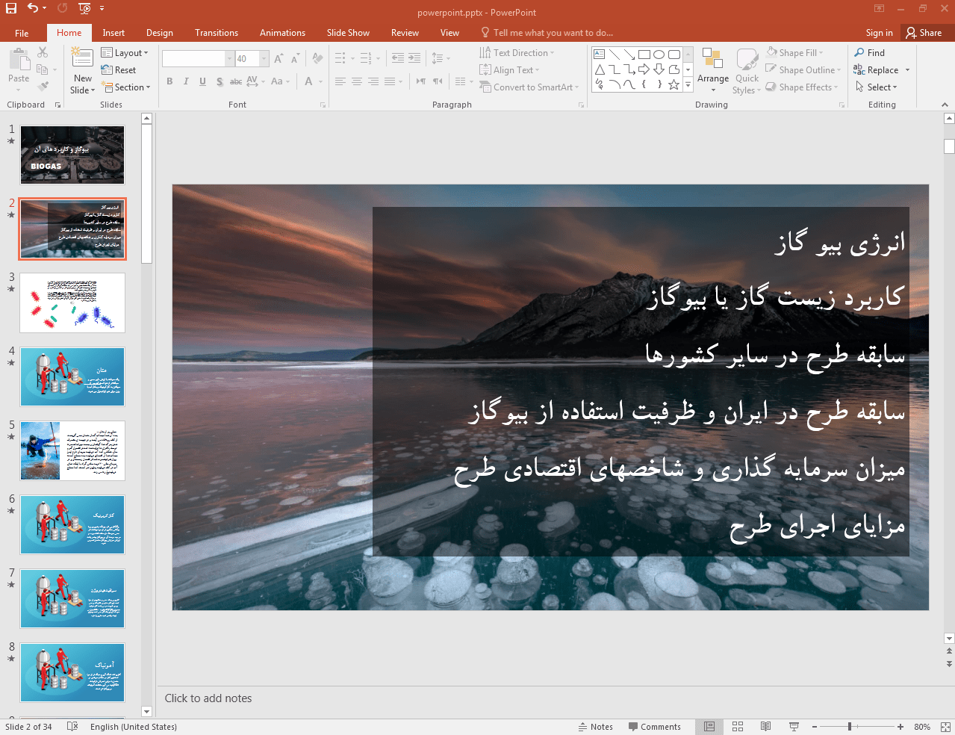This screenshot has height=735, width=955.
Task: Toggle Italic formatting
Action: pos(186,81)
